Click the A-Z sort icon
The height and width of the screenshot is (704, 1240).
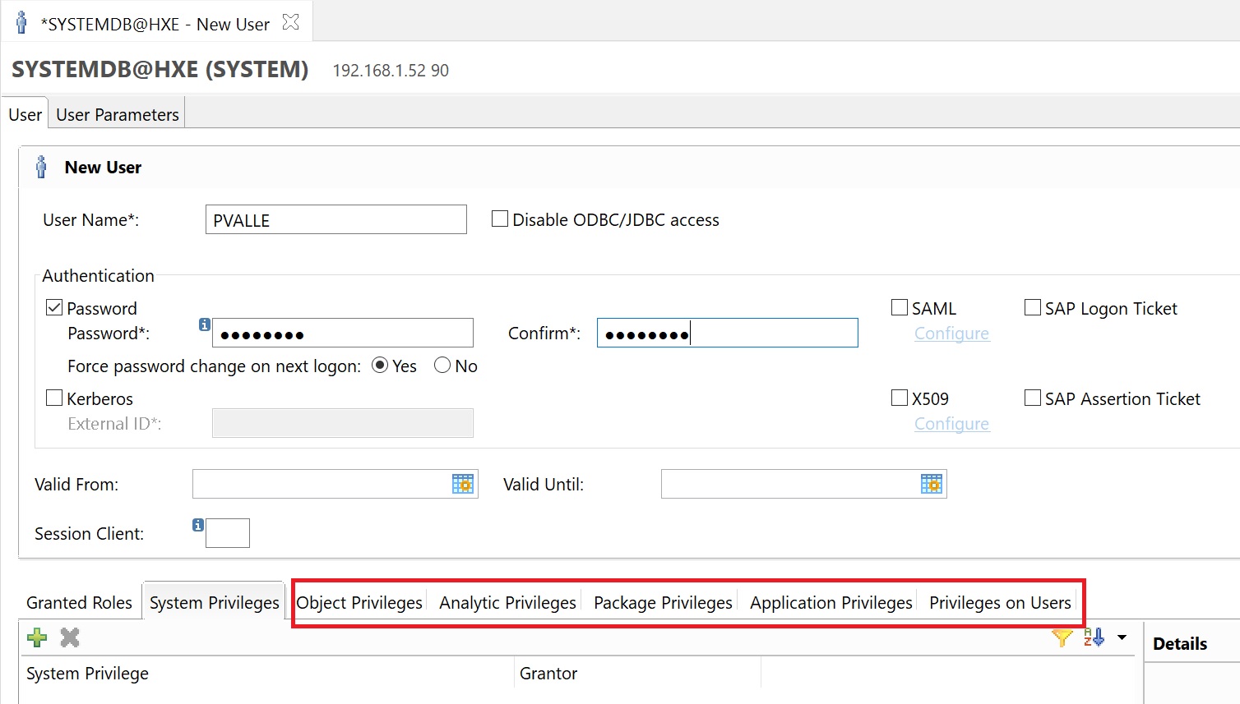[1094, 637]
